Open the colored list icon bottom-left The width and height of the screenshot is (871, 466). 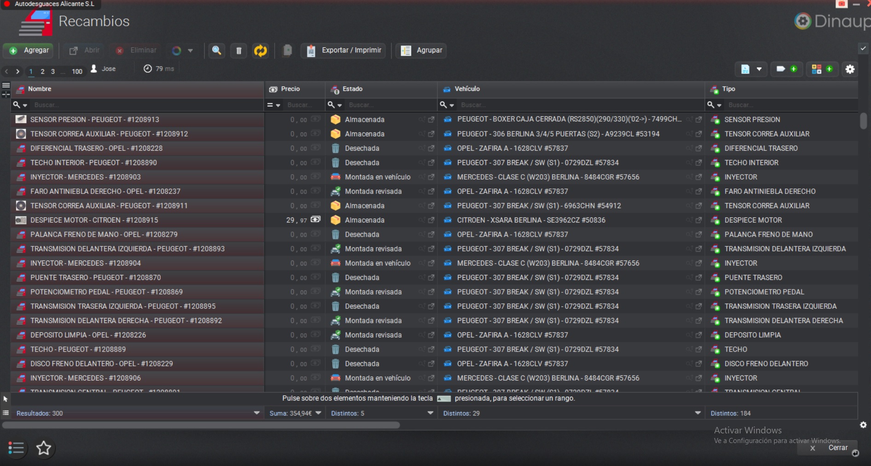tap(16, 448)
